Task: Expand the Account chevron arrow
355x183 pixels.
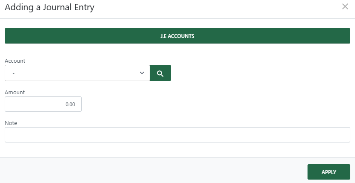Action: point(142,73)
